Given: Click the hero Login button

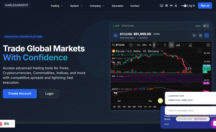Looking at the screenshot, I should click(x=49, y=94).
